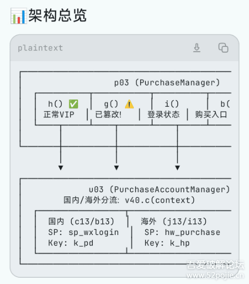
Task: Click the p03 (PurchaseManager) title
Action: [x=167, y=83]
